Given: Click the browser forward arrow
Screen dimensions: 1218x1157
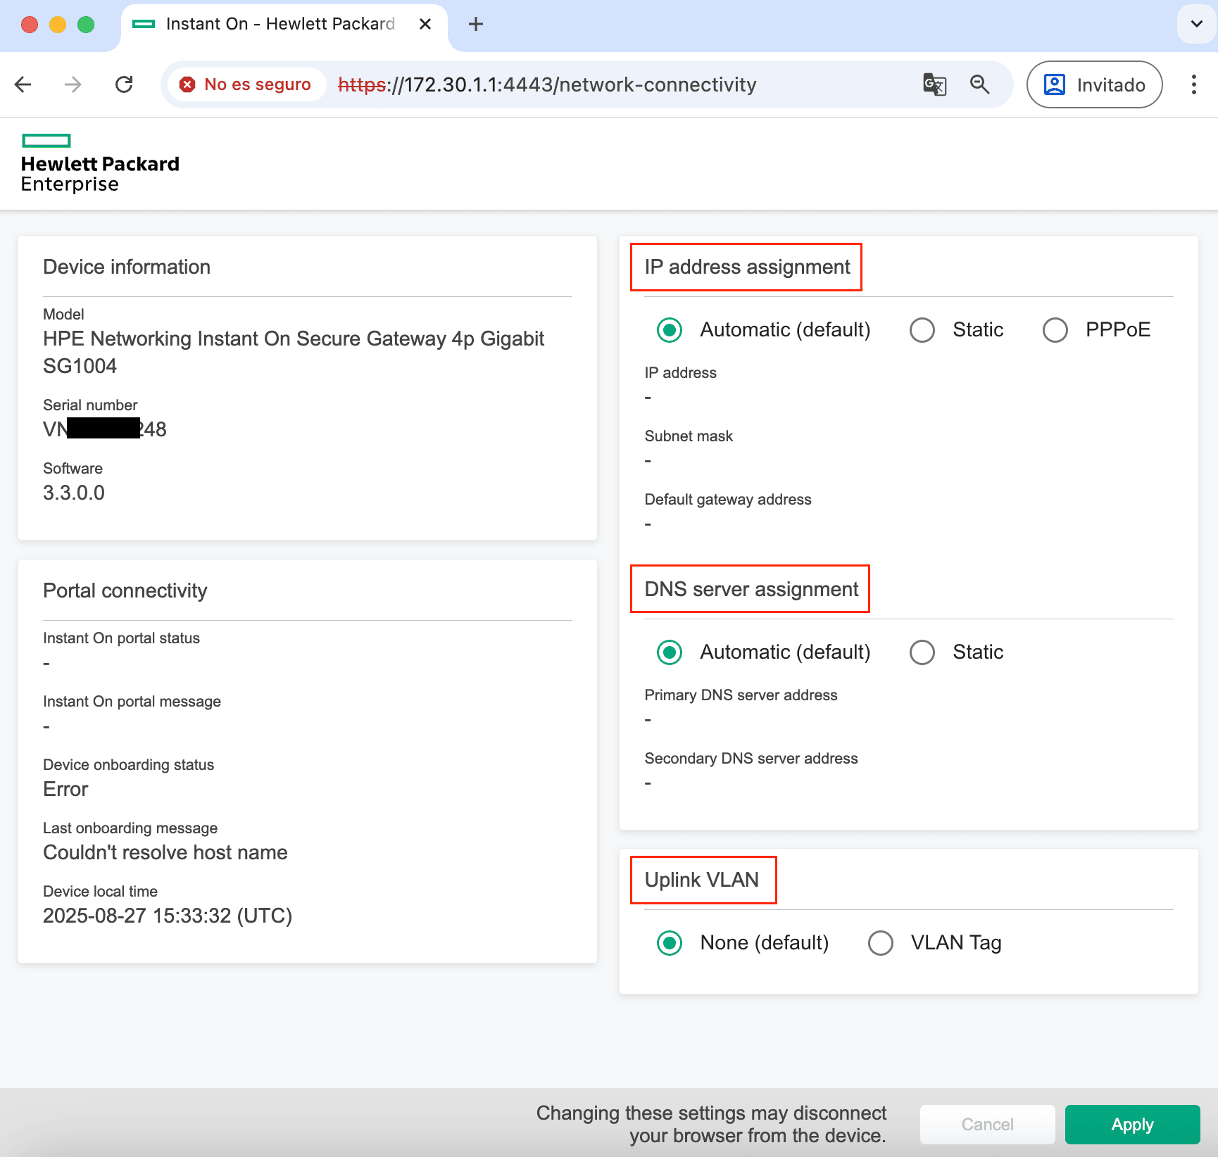Looking at the screenshot, I should [x=73, y=85].
